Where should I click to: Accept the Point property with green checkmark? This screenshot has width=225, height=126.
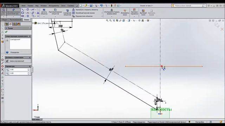(6, 32)
